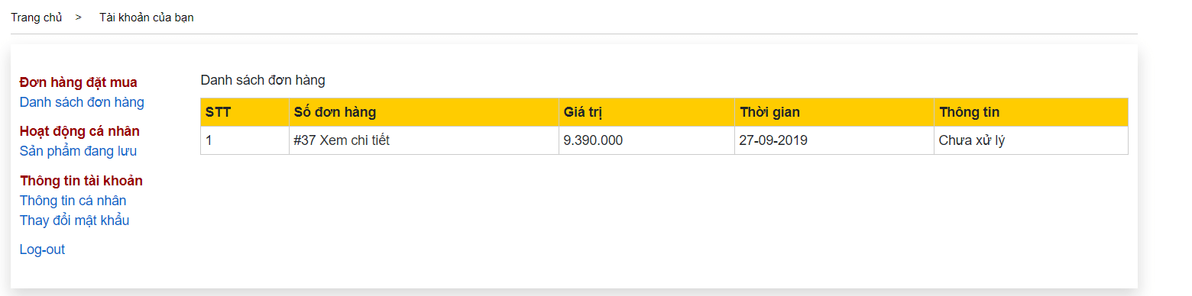This screenshot has height=296, width=1192.
Task: Click the Giá trị column header
Action: coord(646,112)
